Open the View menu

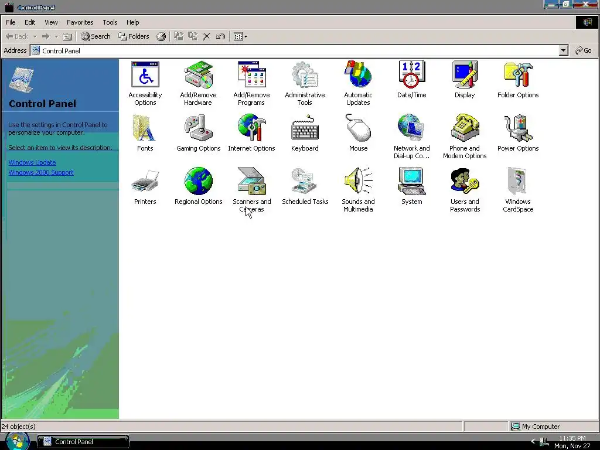click(x=51, y=22)
